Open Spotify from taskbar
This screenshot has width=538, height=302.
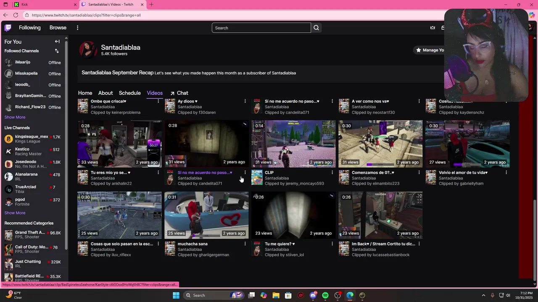click(325, 295)
